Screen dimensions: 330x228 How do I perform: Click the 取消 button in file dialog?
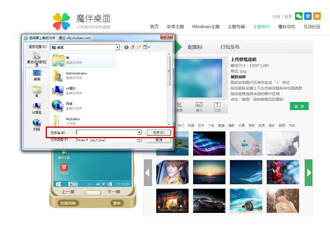[159, 140]
